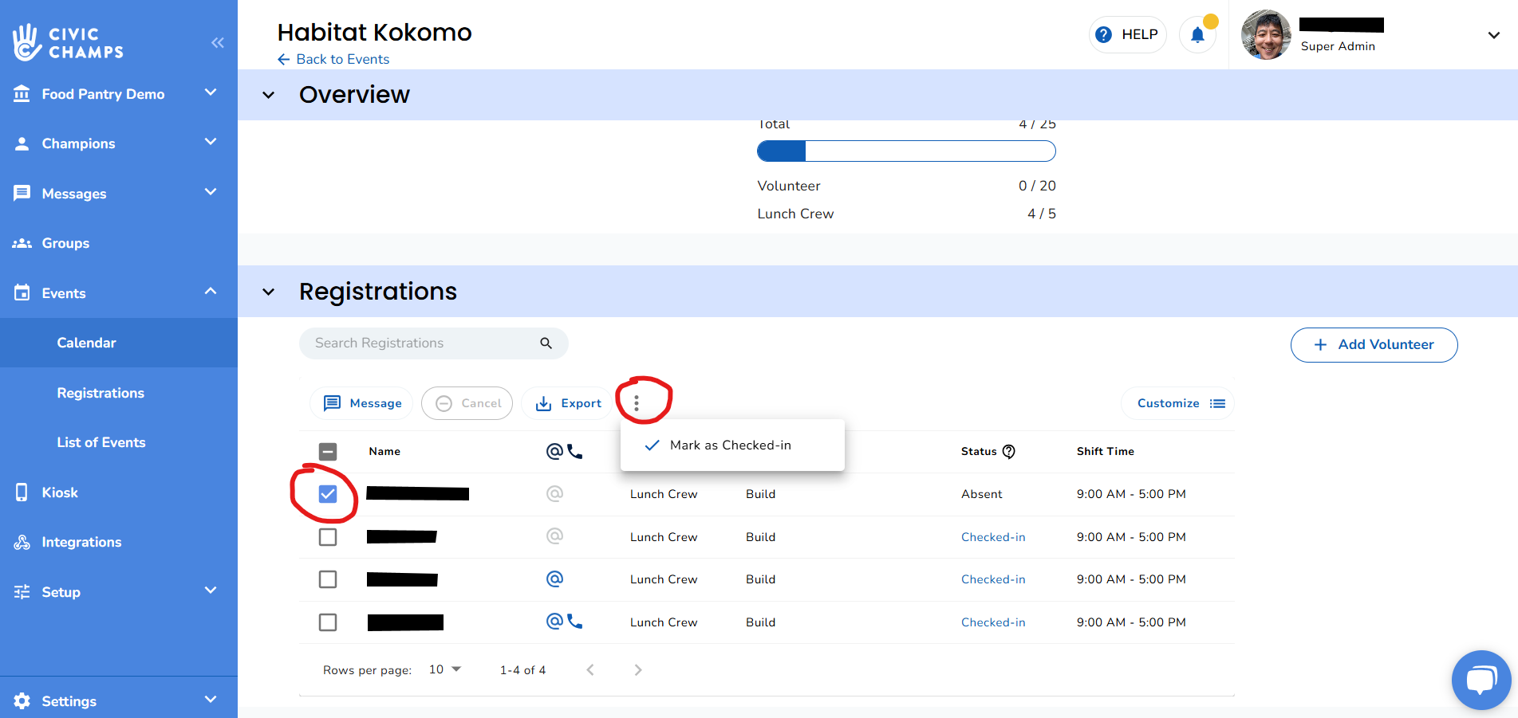Open the three-dot more actions menu
This screenshot has height=718, width=1518.
click(x=637, y=403)
